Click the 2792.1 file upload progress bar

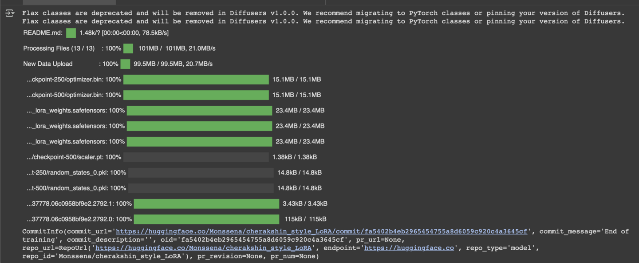click(206, 204)
